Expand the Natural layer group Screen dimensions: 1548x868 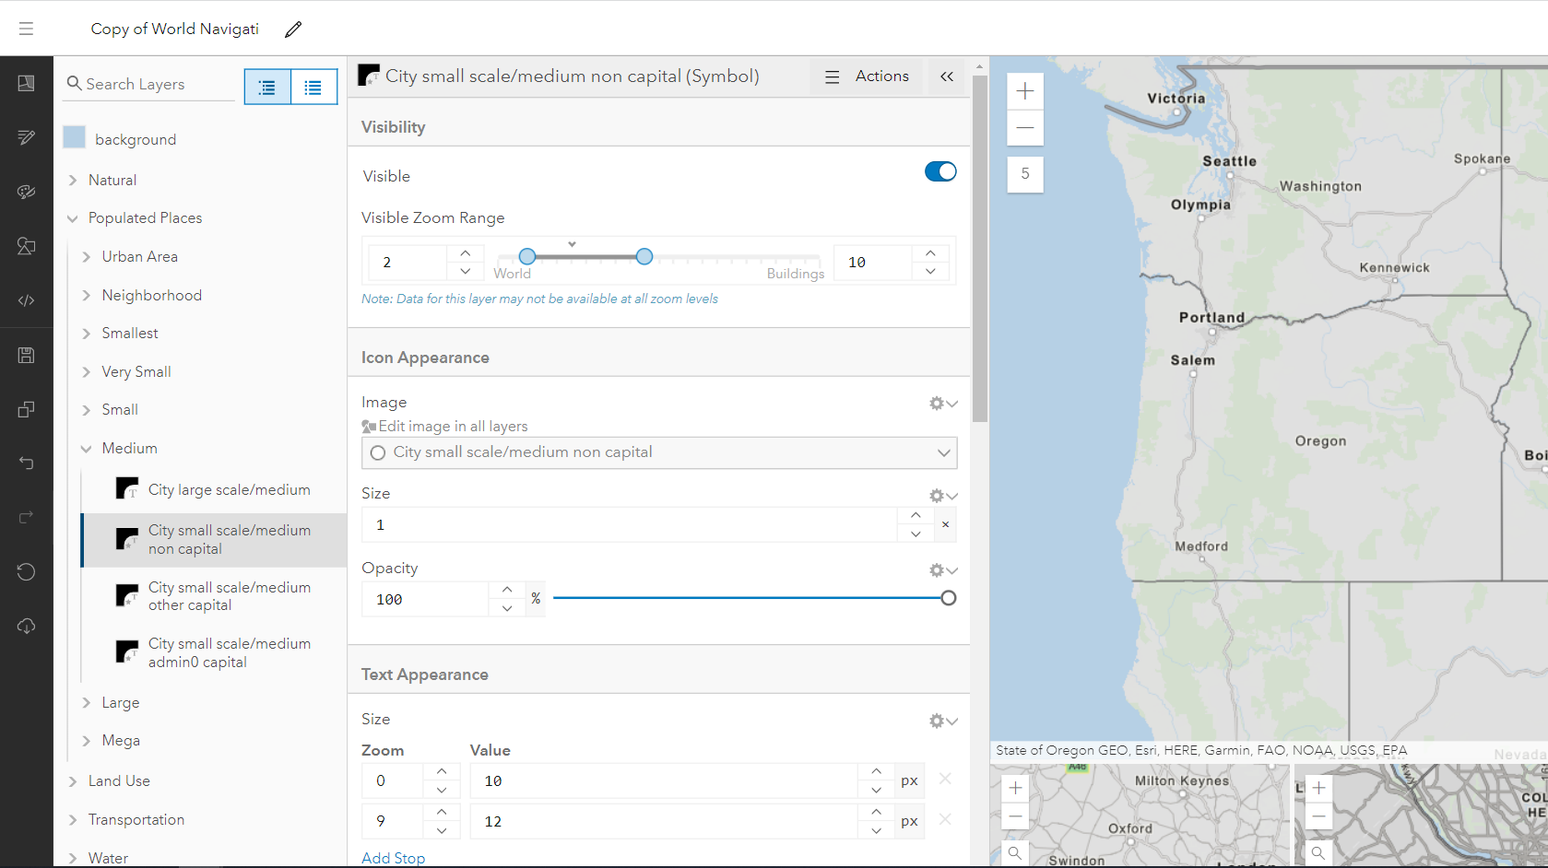(x=73, y=181)
